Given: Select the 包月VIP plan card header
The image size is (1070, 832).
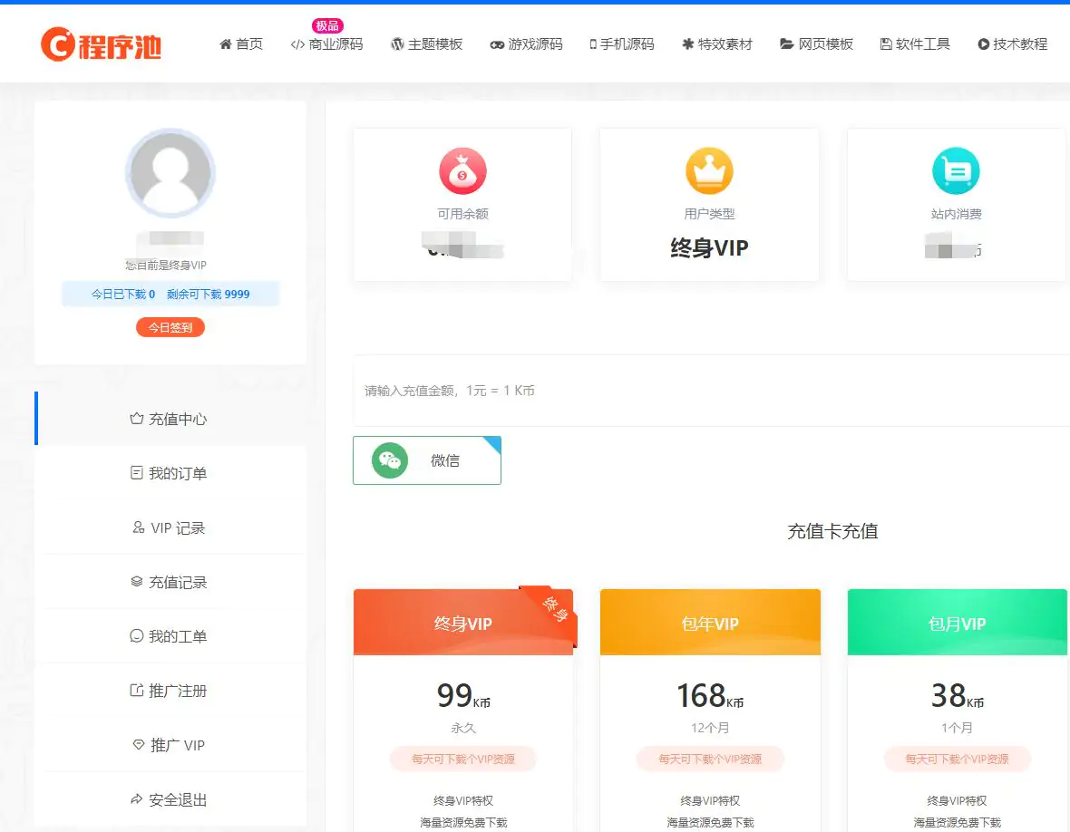Looking at the screenshot, I should [957, 623].
